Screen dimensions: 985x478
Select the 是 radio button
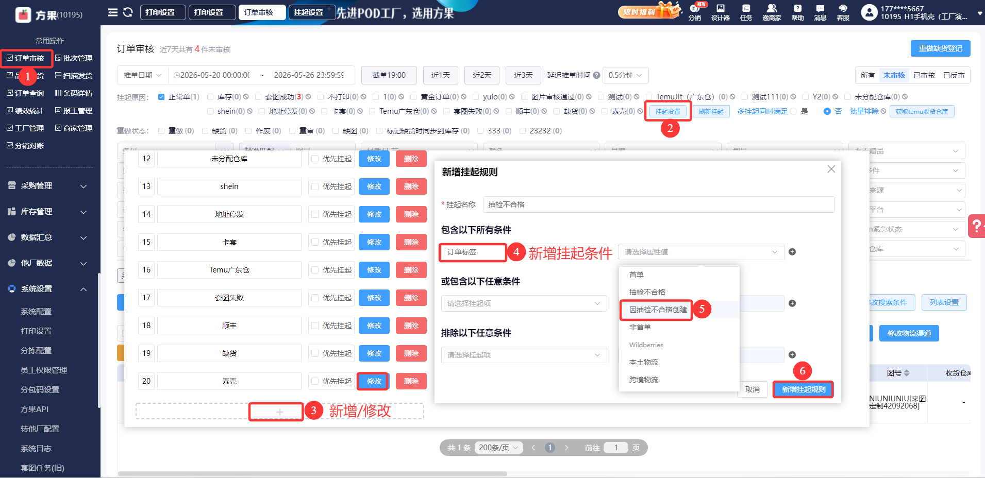click(793, 111)
